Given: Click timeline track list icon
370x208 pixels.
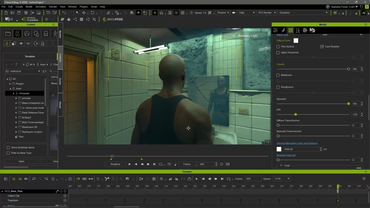Looking at the screenshot, I should [6, 179].
